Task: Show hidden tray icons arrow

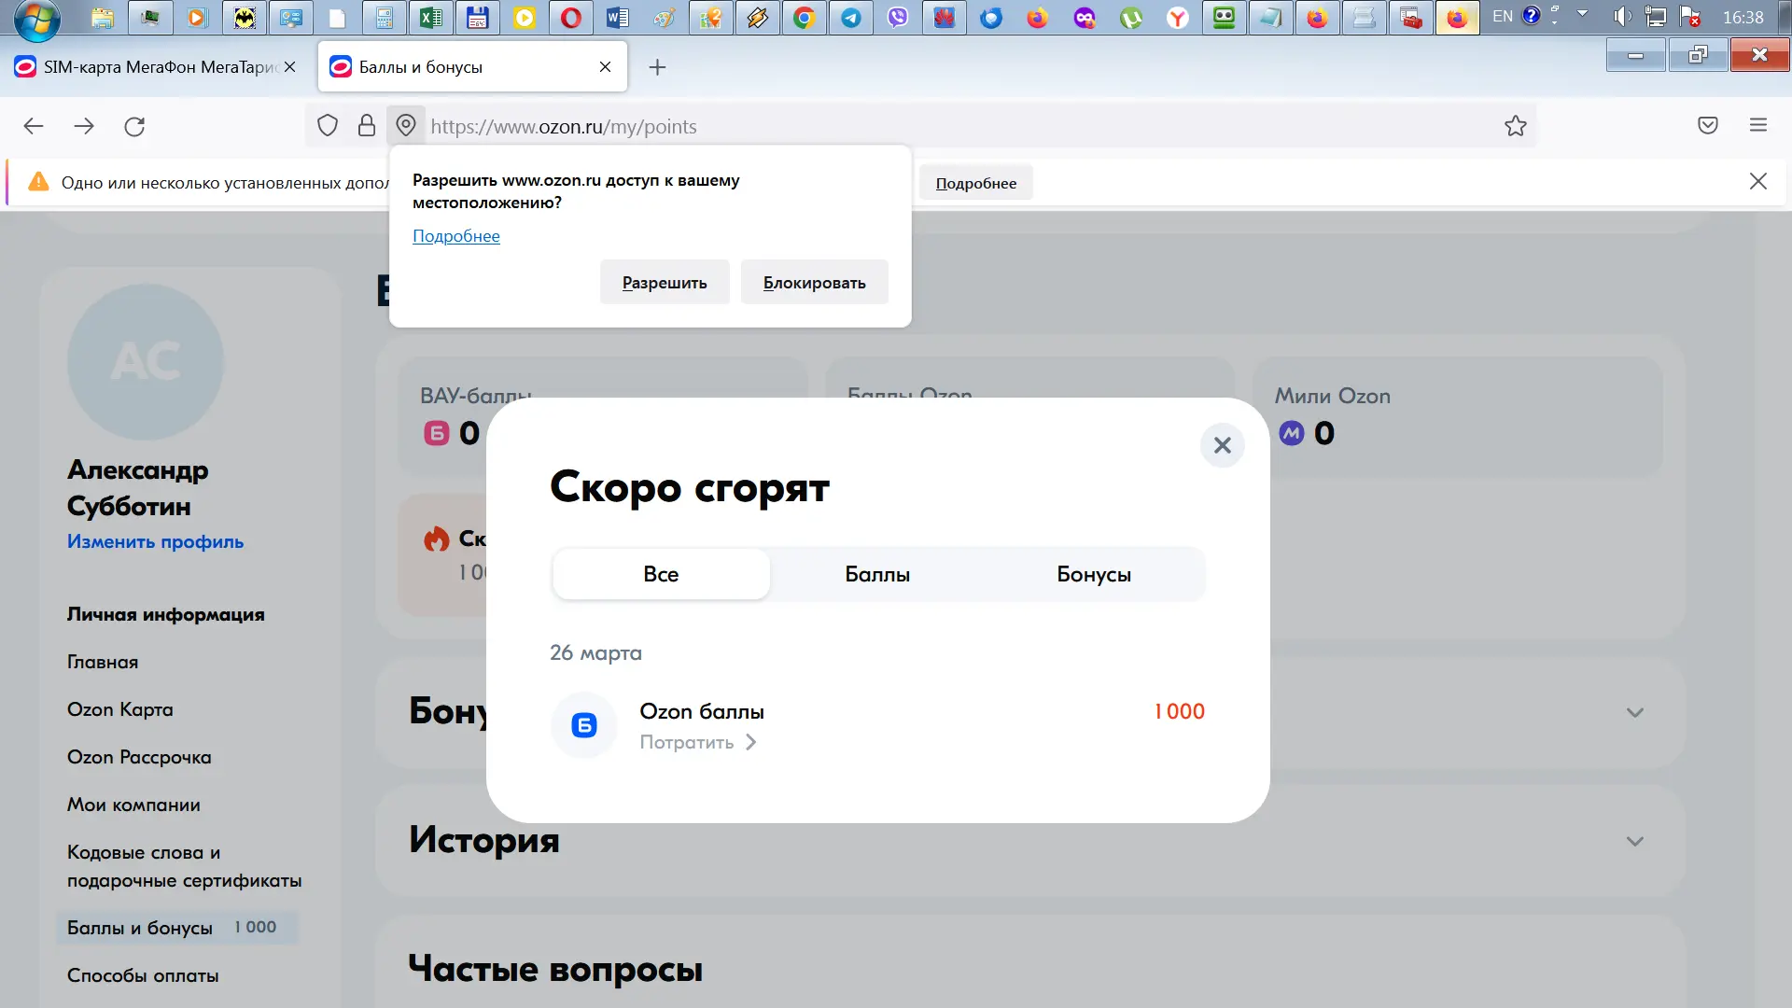Action: 1582,14
